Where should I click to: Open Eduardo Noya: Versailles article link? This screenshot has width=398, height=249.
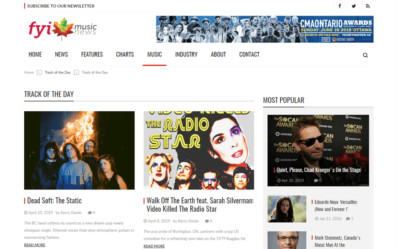(x=336, y=206)
